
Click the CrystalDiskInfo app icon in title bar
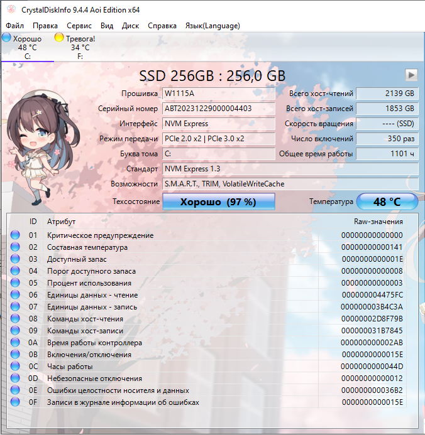(10, 9)
